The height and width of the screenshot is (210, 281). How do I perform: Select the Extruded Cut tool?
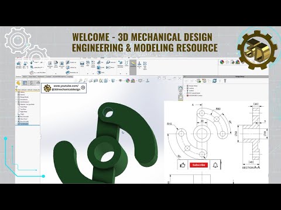pyautogui.click(x=50, y=65)
